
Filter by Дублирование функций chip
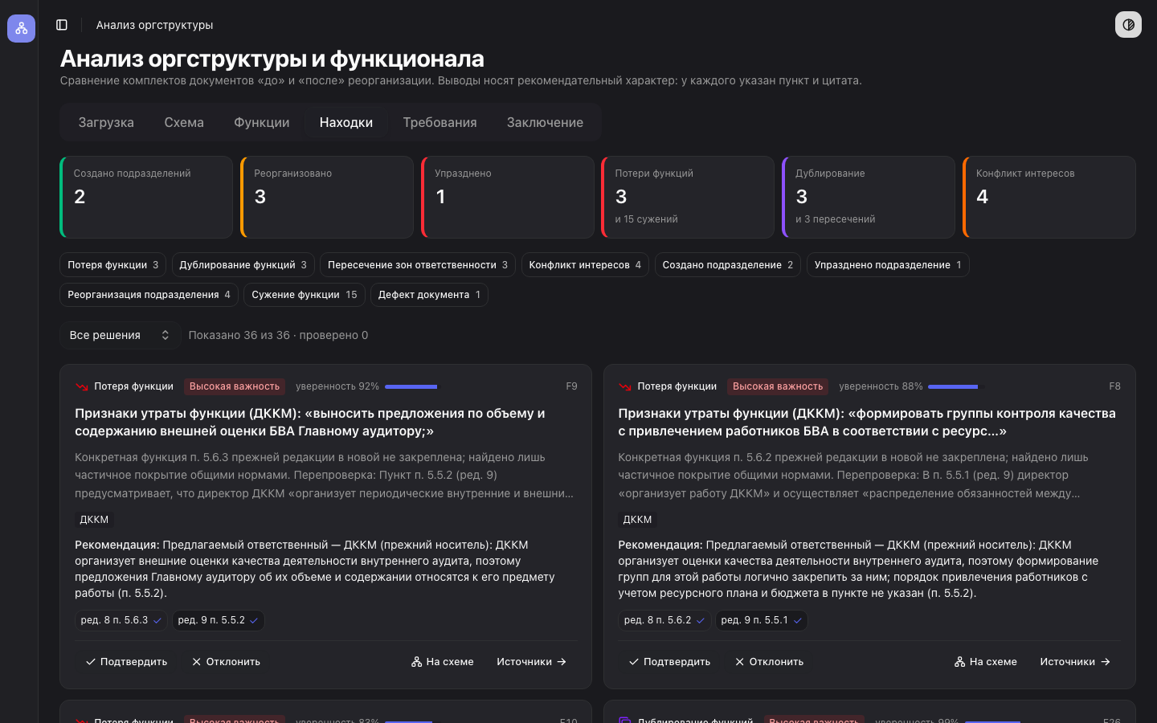[243, 265]
